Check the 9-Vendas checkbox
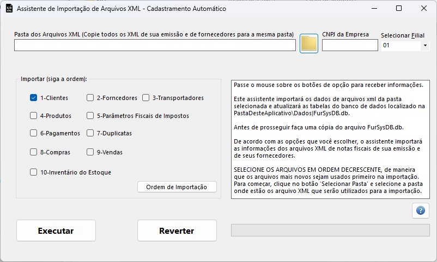437x262 pixels. click(90, 152)
